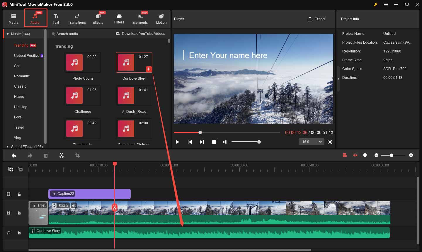
Task: Select the Title clip on timeline
Action: pyautogui.click(x=38, y=213)
